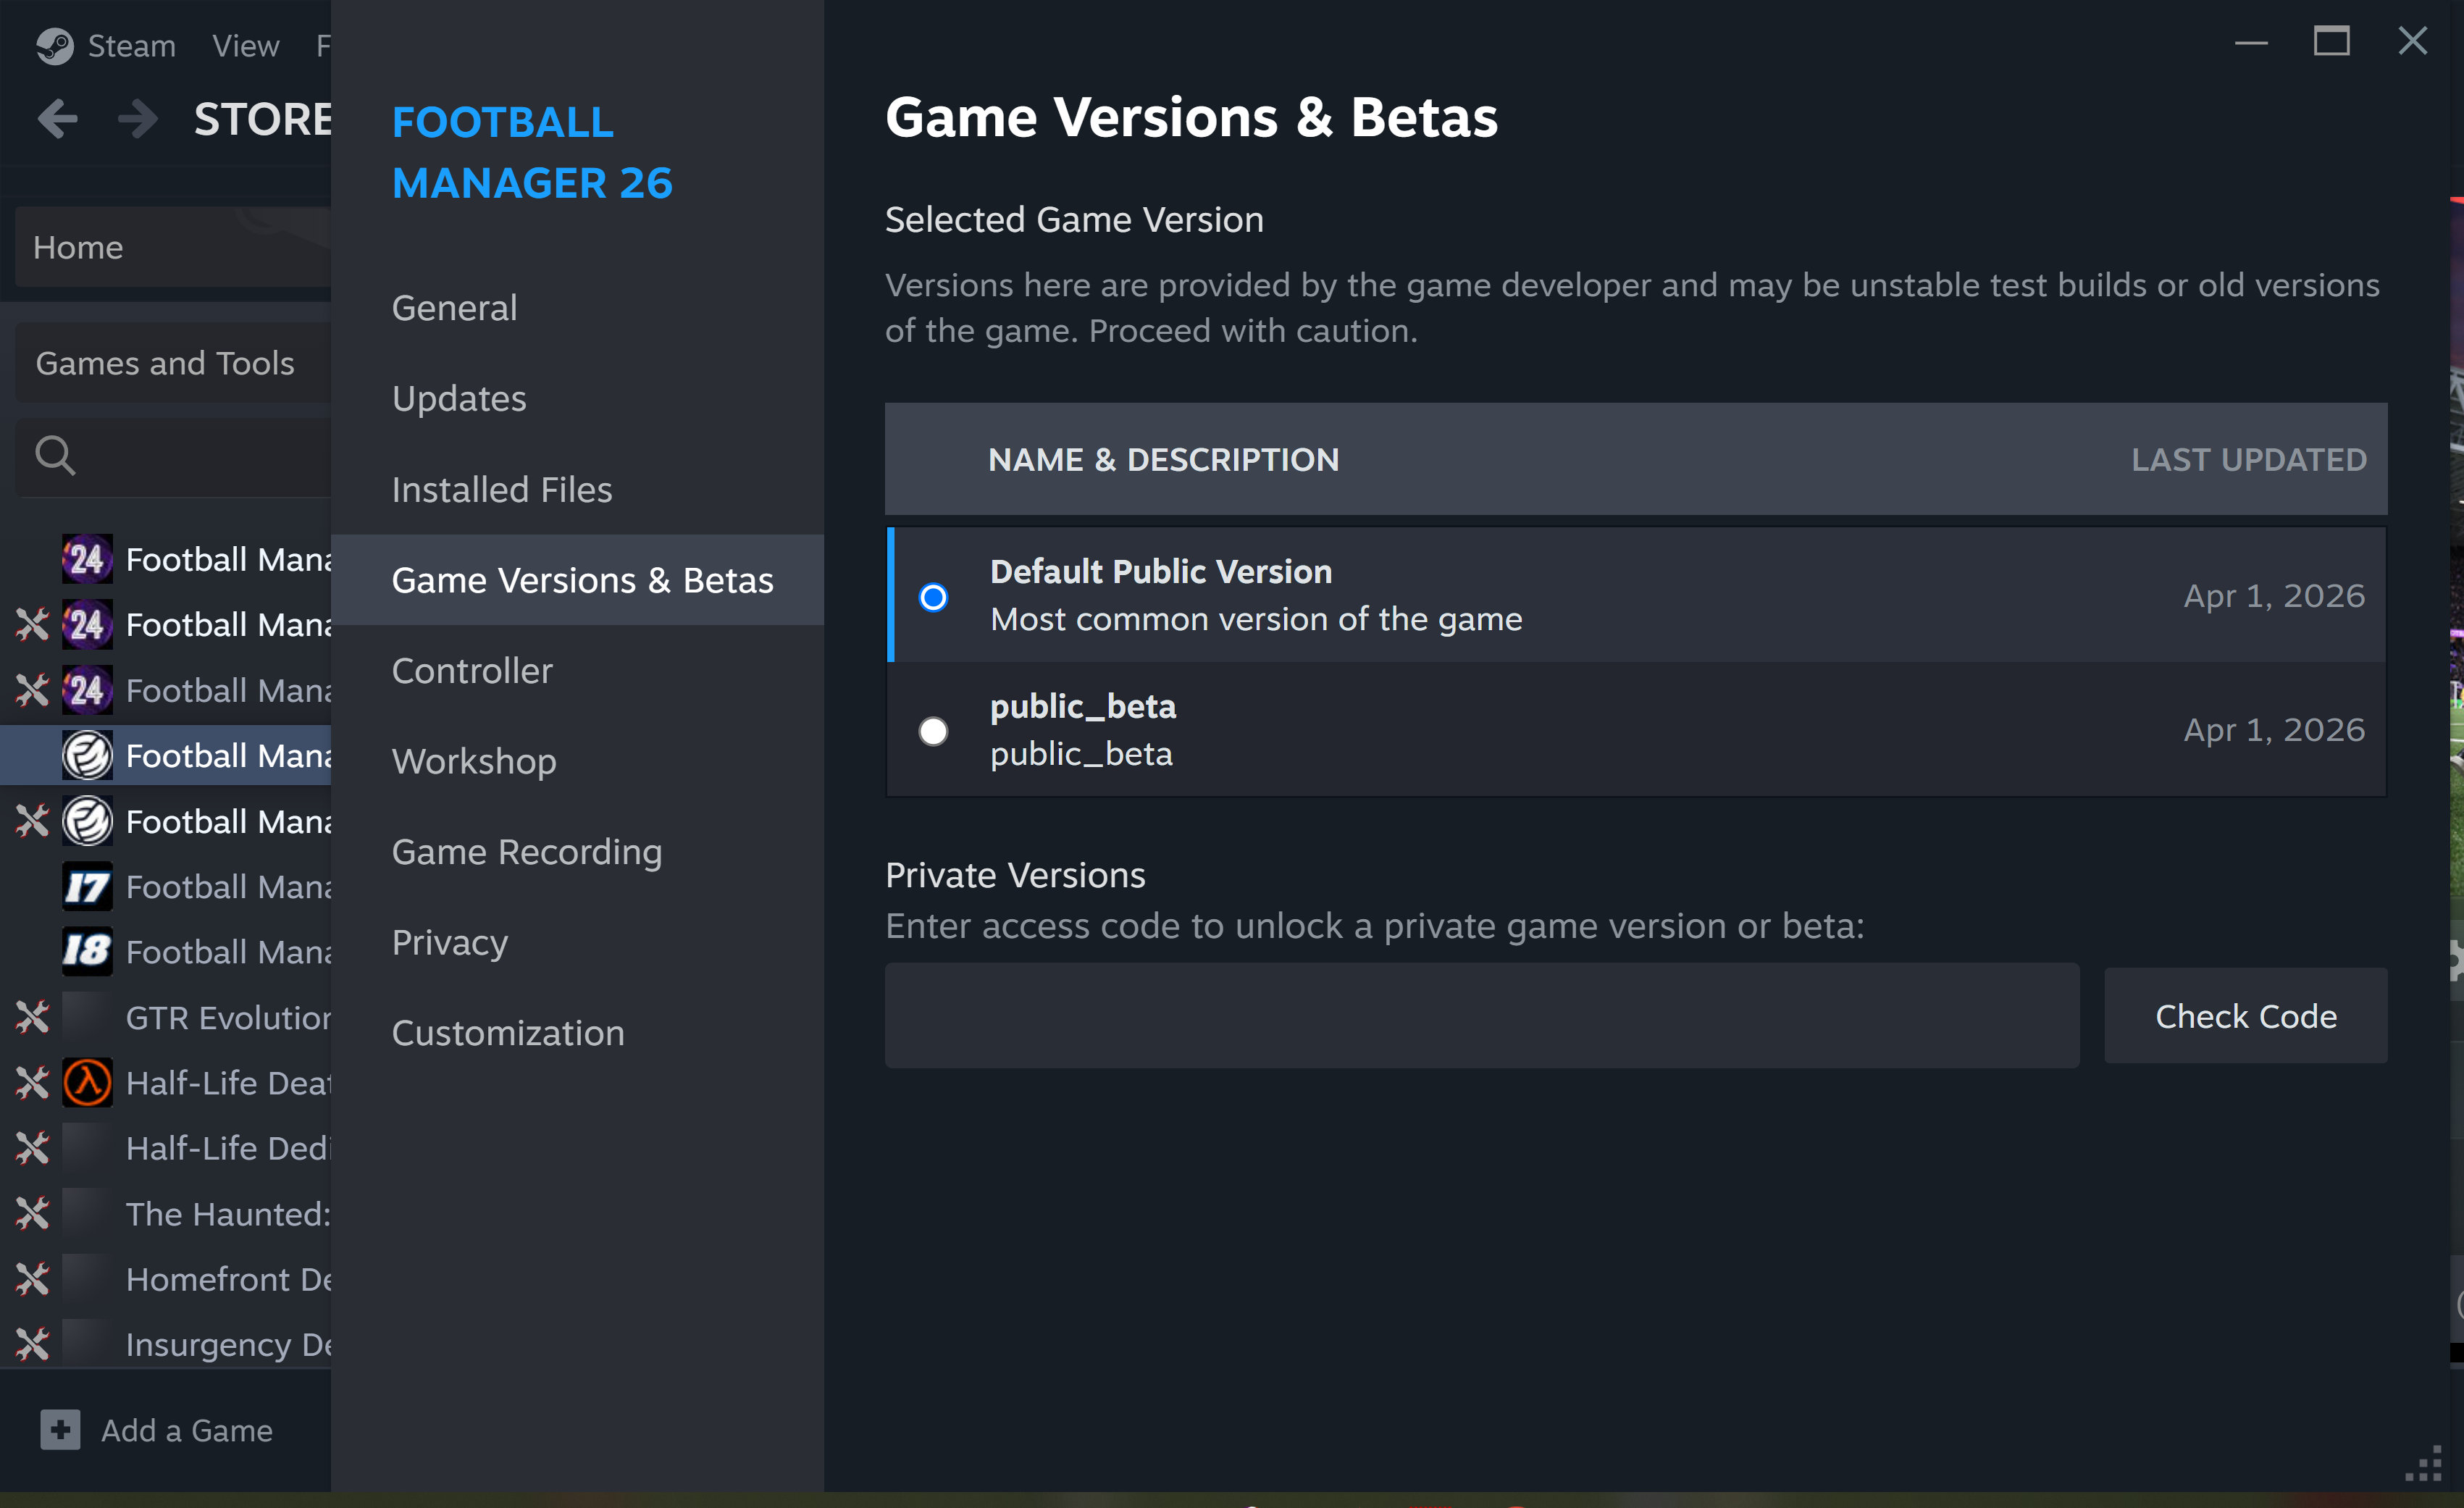
Task: Minimize the properties window
Action: 2251,42
